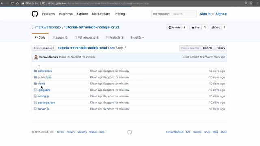Open .gitignore file link
Viewport: 260px width, 146px height.
click(44, 90)
